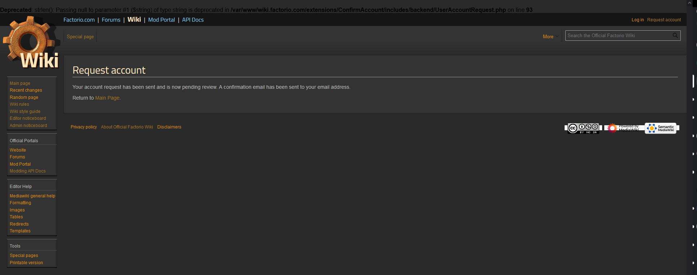Click the Privacy policy footer link
The width and height of the screenshot is (697, 275).
[84, 127]
